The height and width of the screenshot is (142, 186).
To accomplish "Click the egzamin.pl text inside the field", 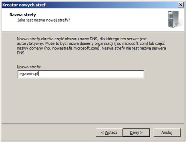I will (28, 74).
